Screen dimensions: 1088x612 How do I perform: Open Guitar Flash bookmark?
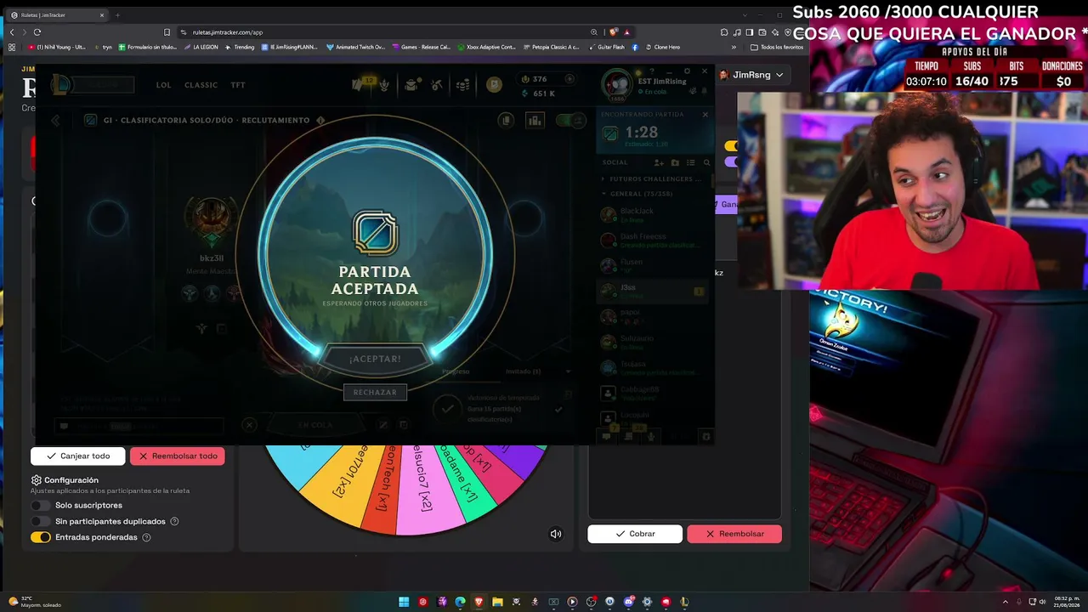pyautogui.click(x=606, y=48)
